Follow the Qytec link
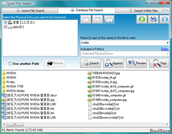This screenshot has height=134, width=172. [165, 49]
